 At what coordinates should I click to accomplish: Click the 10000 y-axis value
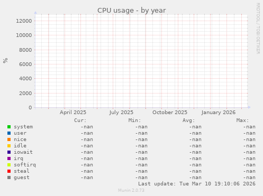(x=24, y=35)
